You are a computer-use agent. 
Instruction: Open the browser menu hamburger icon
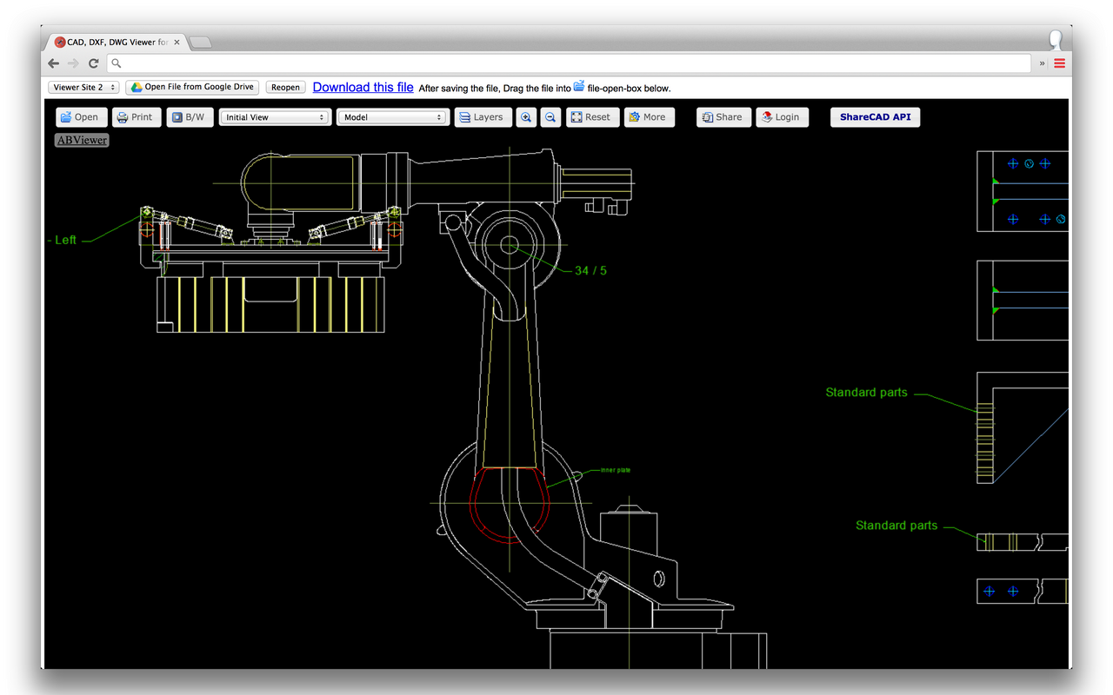pyautogui.click(x=1059, y=63)
